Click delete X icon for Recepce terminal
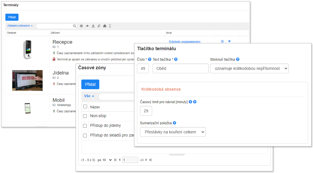 pos(229,41)
